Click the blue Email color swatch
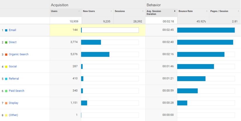This screenshot has width=241, height=121. tap(6, 30)
